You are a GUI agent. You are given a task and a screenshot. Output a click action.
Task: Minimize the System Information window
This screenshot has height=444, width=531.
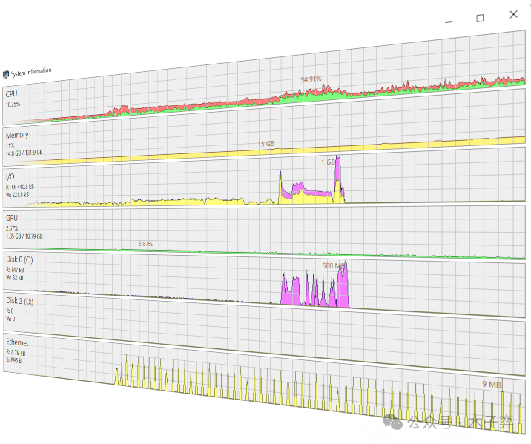click(449, 22)
